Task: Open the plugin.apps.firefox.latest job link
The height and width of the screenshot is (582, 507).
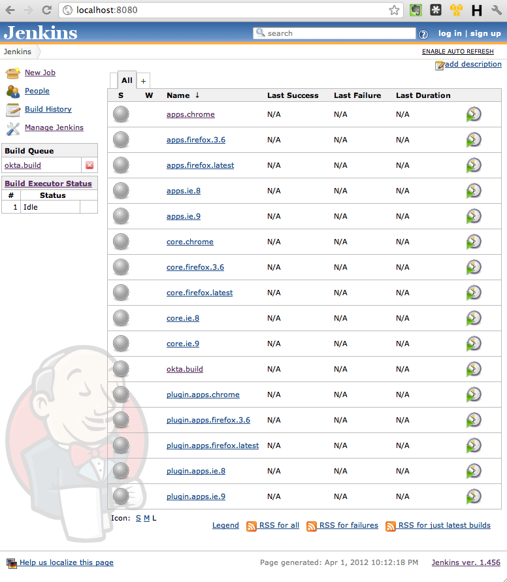Action: [x=212, y=445]
